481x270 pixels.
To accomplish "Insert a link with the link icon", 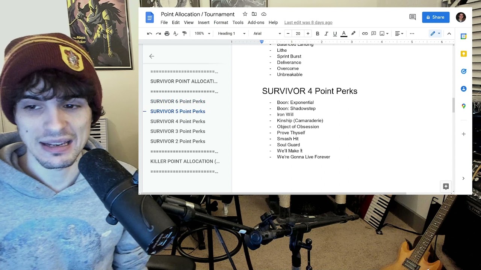I will [365, 33].
